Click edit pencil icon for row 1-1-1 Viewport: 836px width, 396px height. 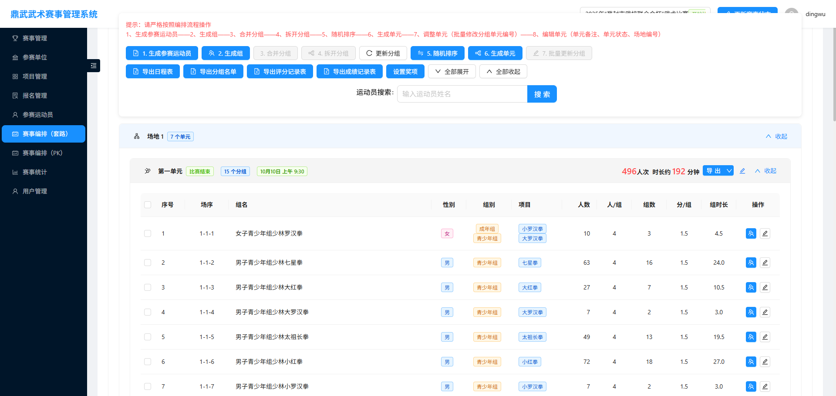765,233
